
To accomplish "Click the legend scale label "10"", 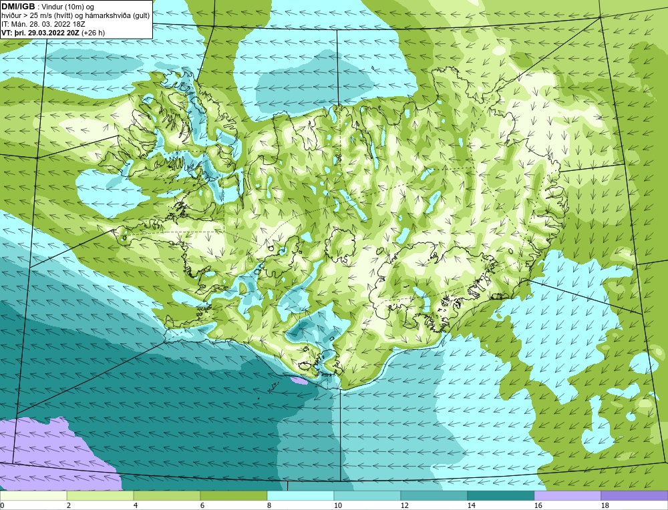I will click(338, 506).
